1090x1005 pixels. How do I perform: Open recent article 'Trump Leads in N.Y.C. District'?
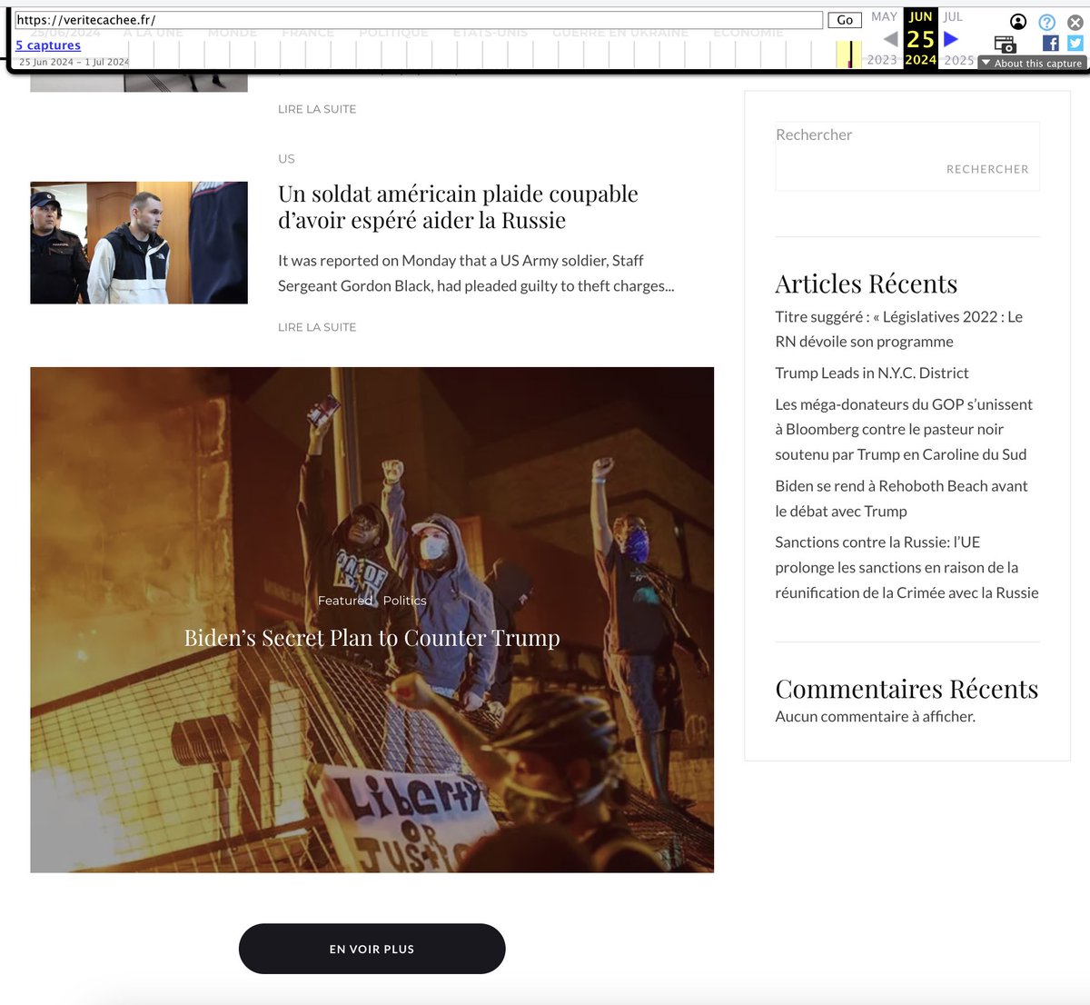pos(872,373)
